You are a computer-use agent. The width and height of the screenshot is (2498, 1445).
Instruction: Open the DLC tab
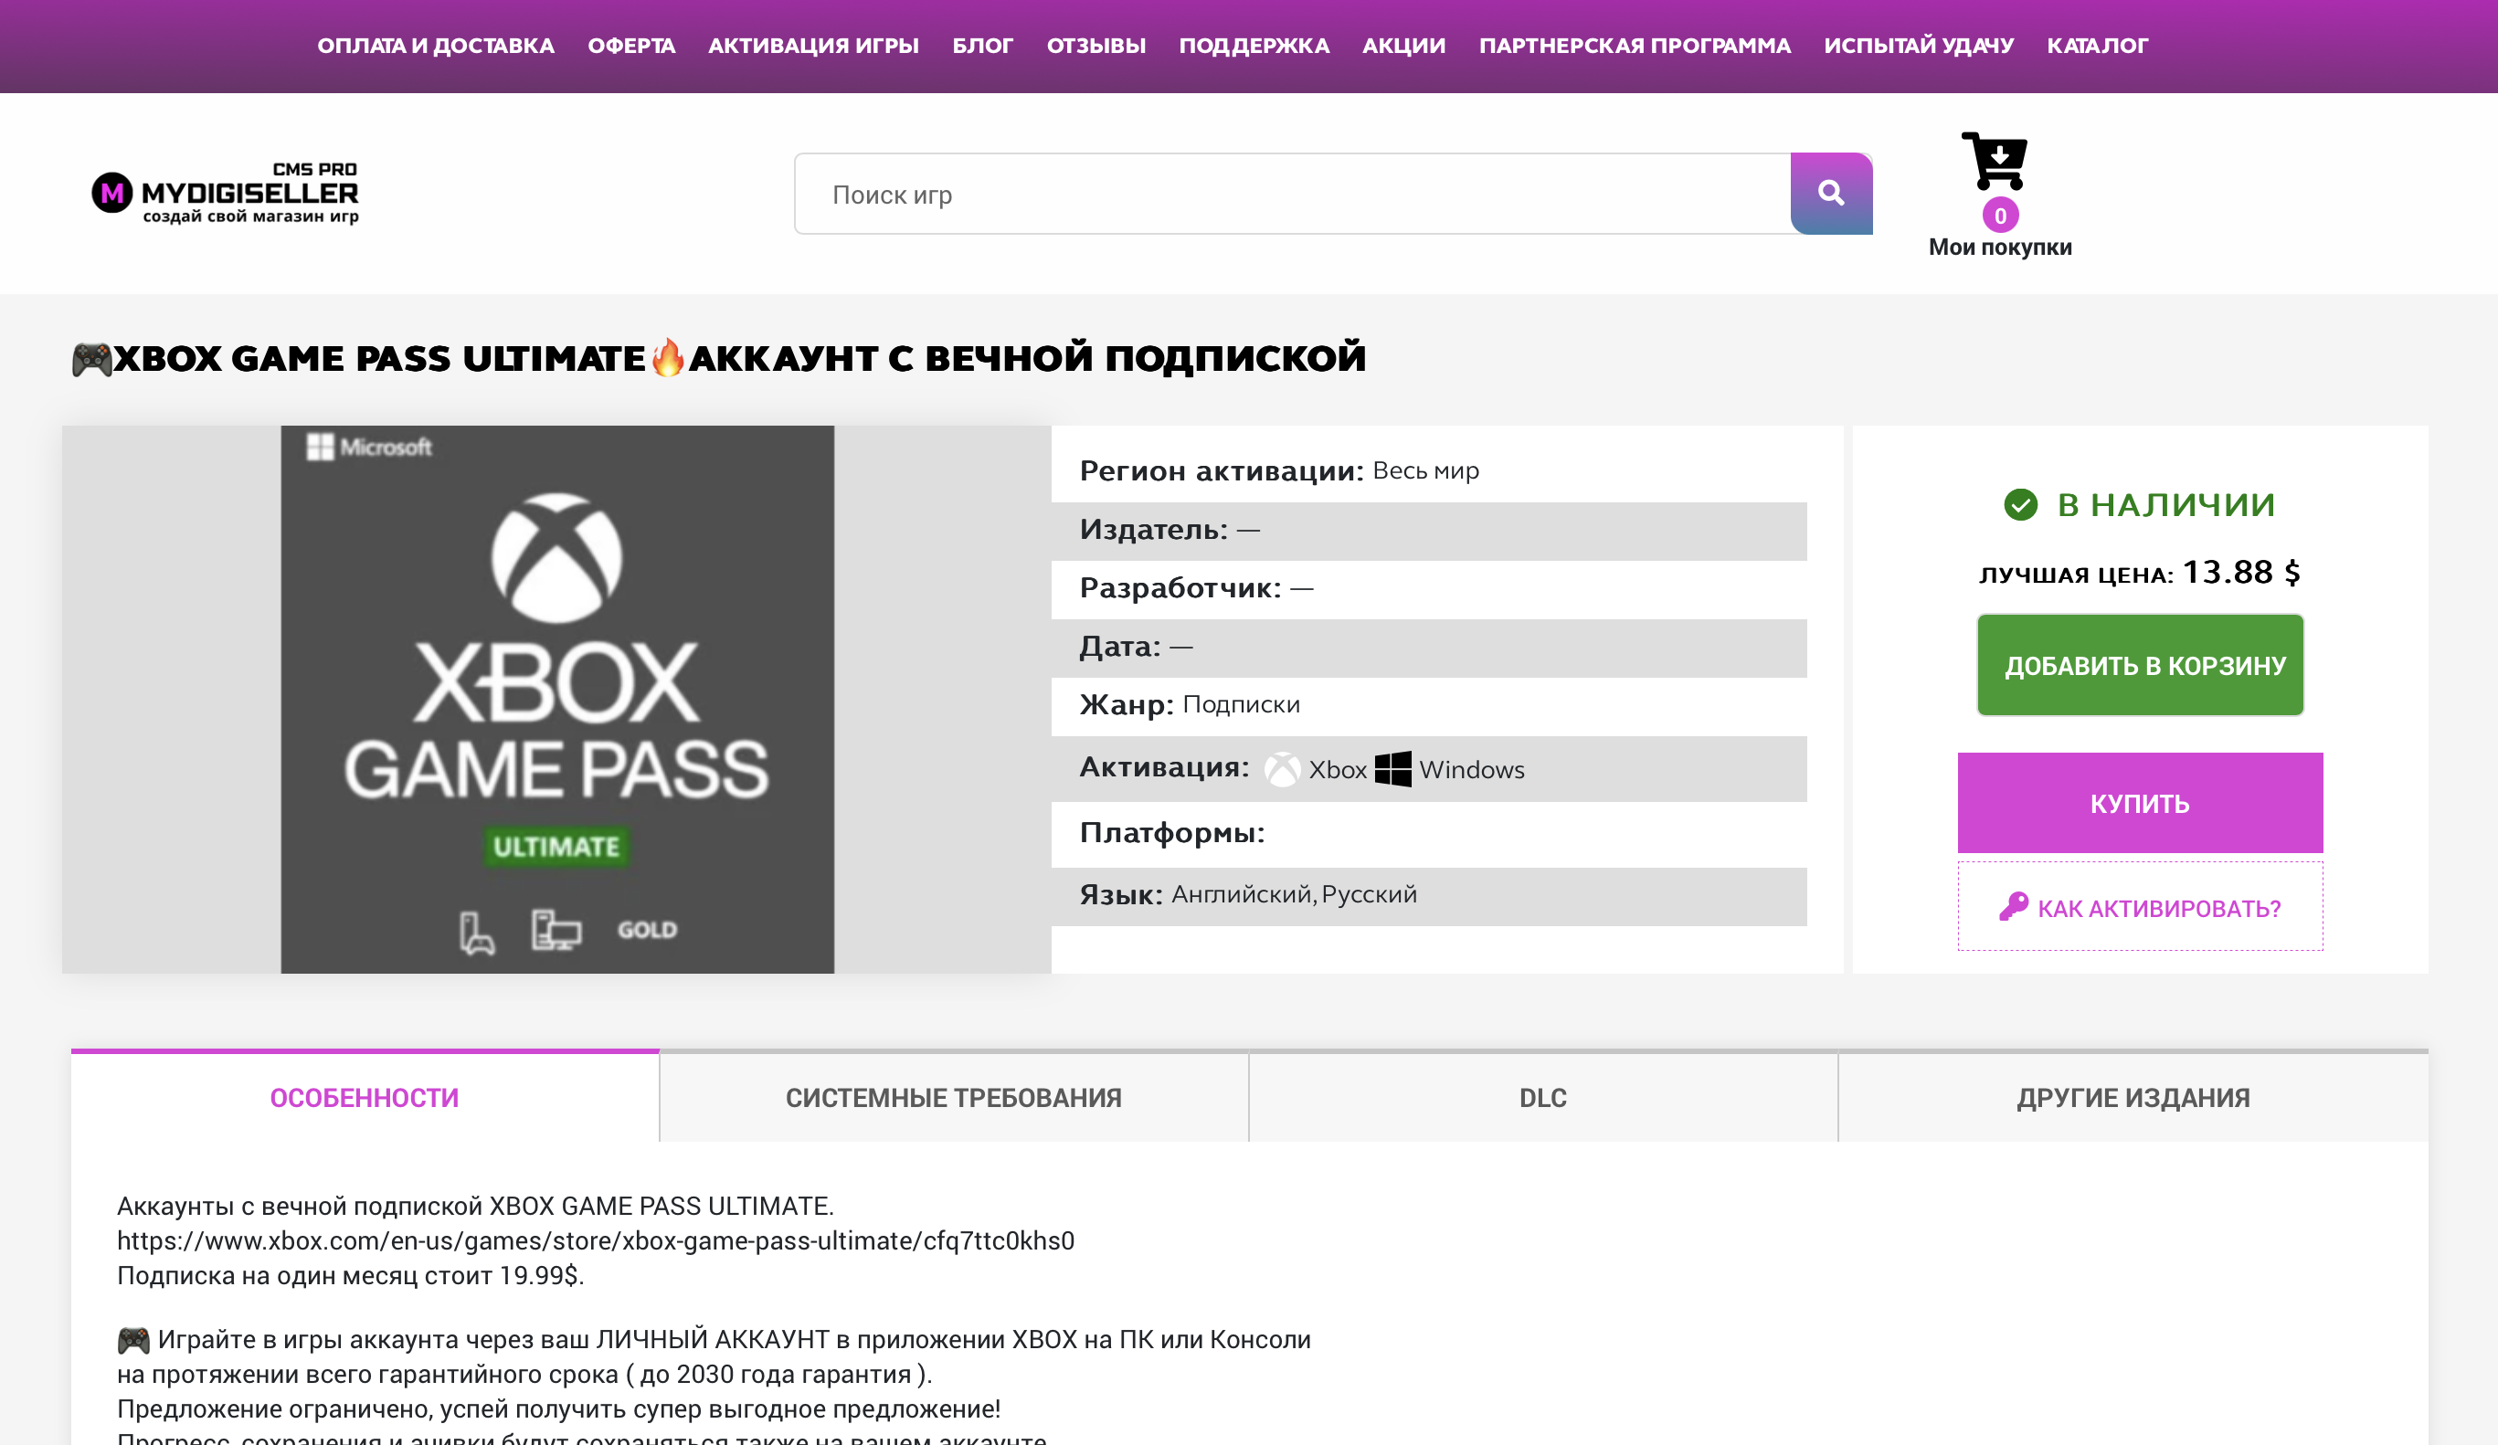[1543, 1097]
